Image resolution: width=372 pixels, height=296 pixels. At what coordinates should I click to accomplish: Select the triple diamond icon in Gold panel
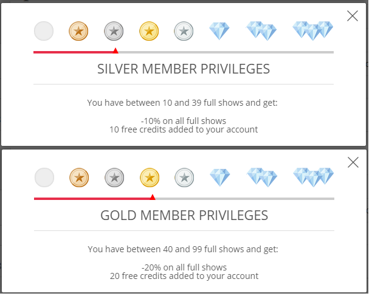[x=314, y=177]
